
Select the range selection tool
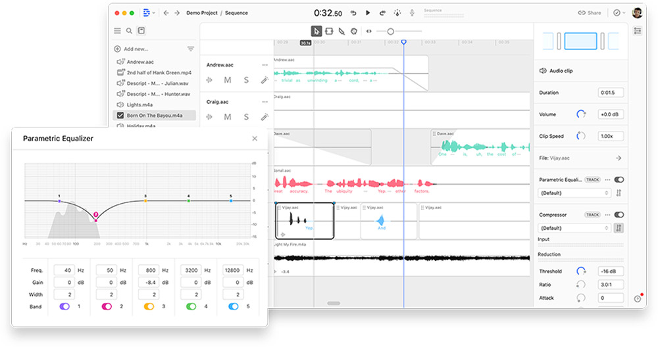pyautogui.click(x=329, y=31)
